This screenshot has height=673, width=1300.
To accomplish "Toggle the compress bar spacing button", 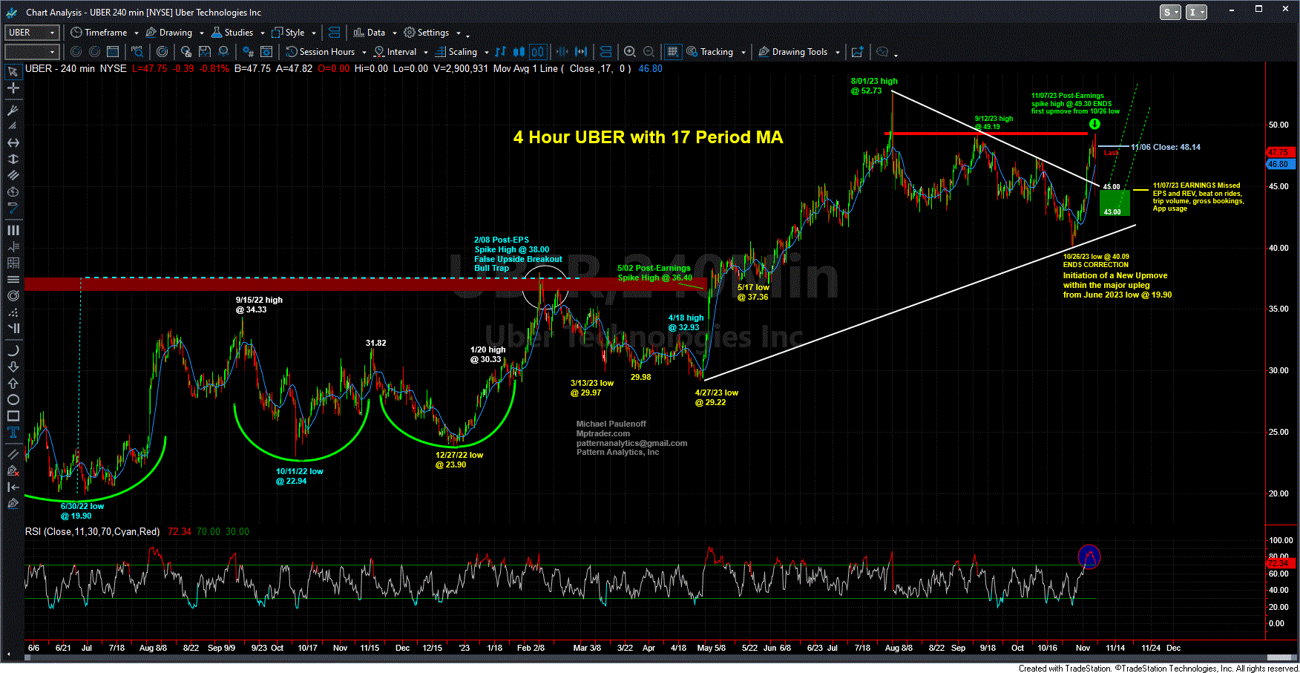I will (x=562, y=52).
